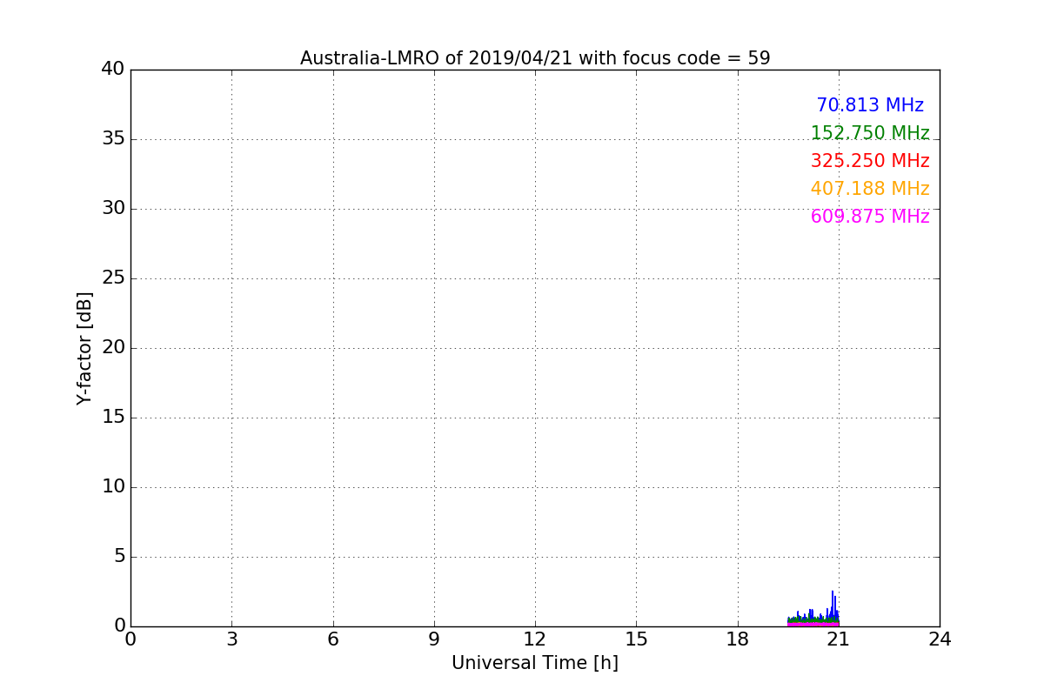Click the y-axis tick value 40
The height and width of the screenshot is (696, 1044).
[113, 69]
